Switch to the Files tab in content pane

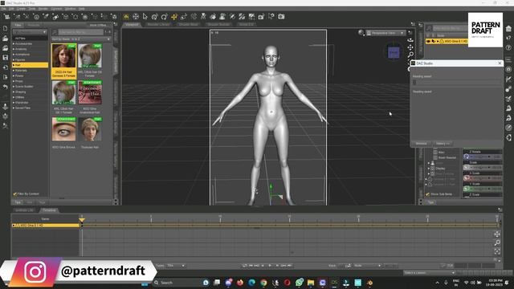[x=18, y=25]
